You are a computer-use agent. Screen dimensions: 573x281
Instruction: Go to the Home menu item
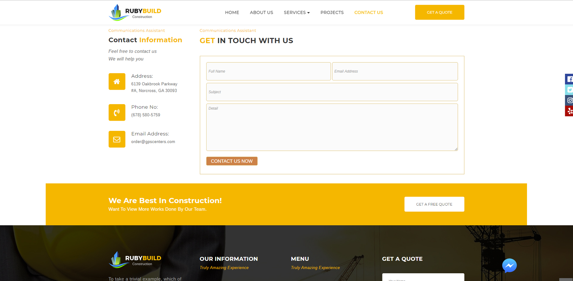click(232, 12)
